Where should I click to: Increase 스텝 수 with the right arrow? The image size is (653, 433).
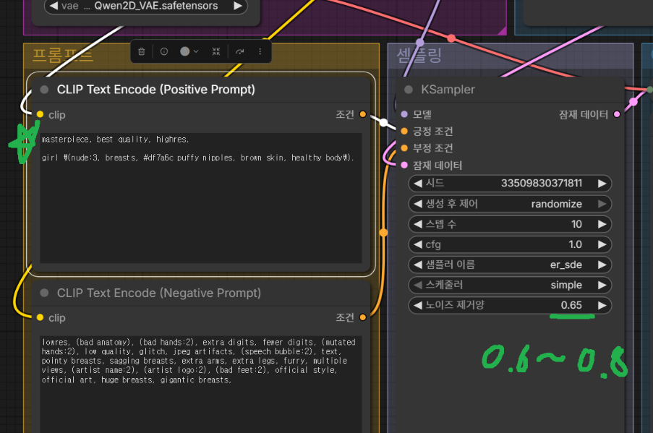pyautogui.click(x=602, y=224)
